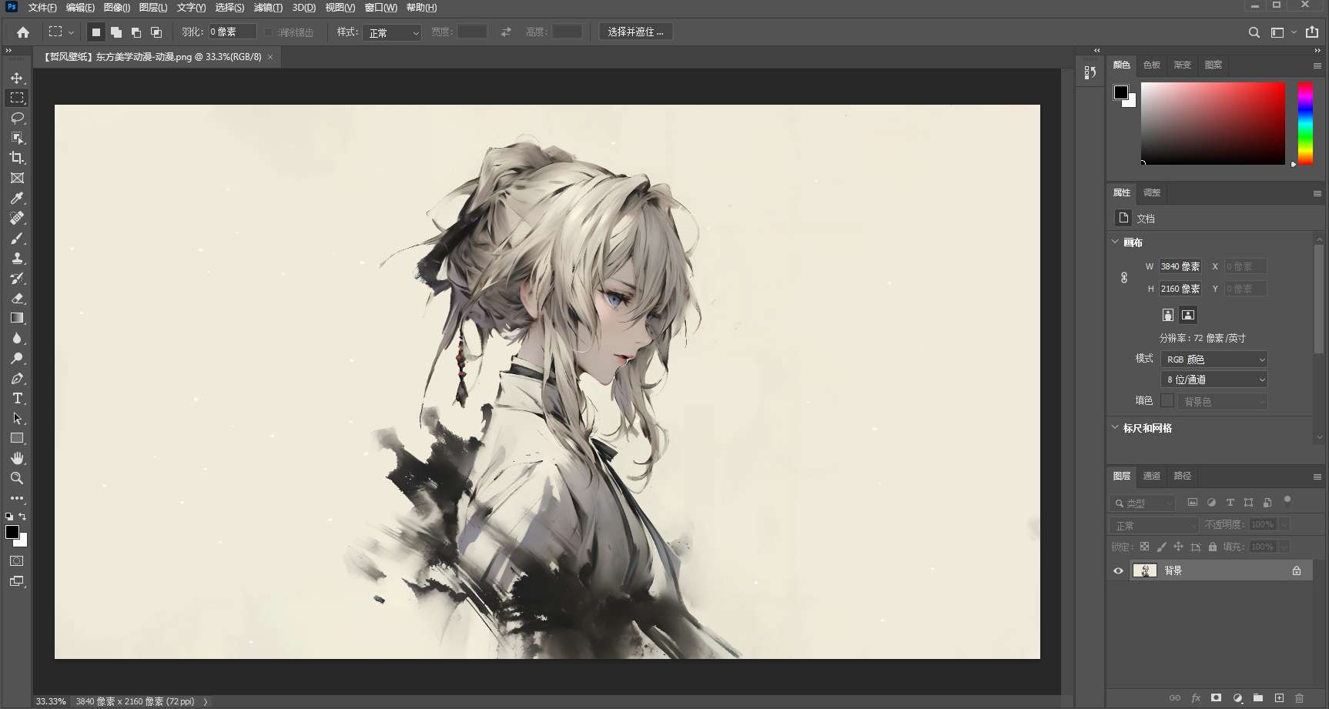The image size is (1329, 709).
Task: Select the Hand tool
Action: pos(17,458)
